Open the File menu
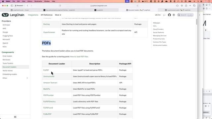The height and width of the screenshot is (119, 212). pos(14,1)
